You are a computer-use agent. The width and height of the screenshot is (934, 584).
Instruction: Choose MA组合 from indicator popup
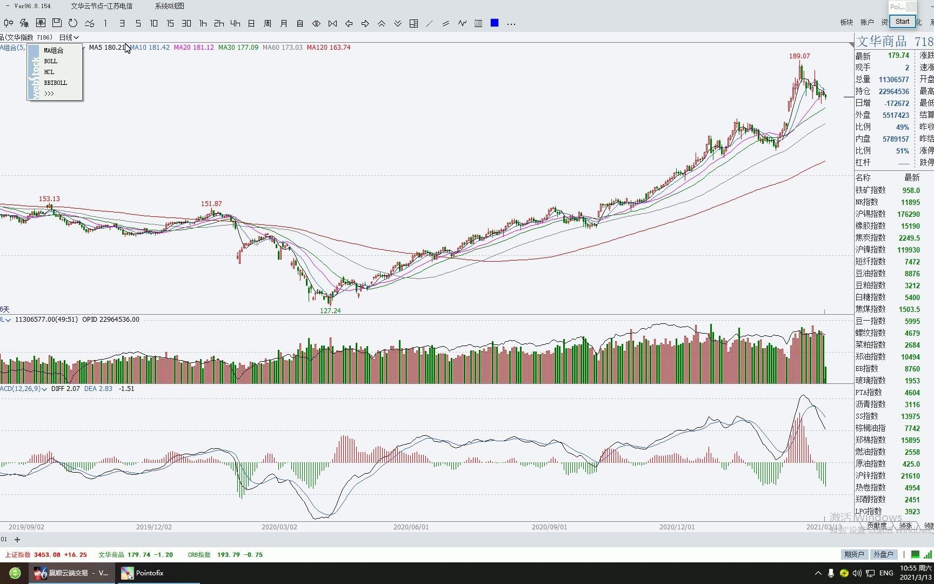(54, 50)
